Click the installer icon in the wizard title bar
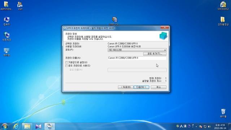The height and width of the screenshot is (130, 231). pyautogui.click(x=65, y=28)
